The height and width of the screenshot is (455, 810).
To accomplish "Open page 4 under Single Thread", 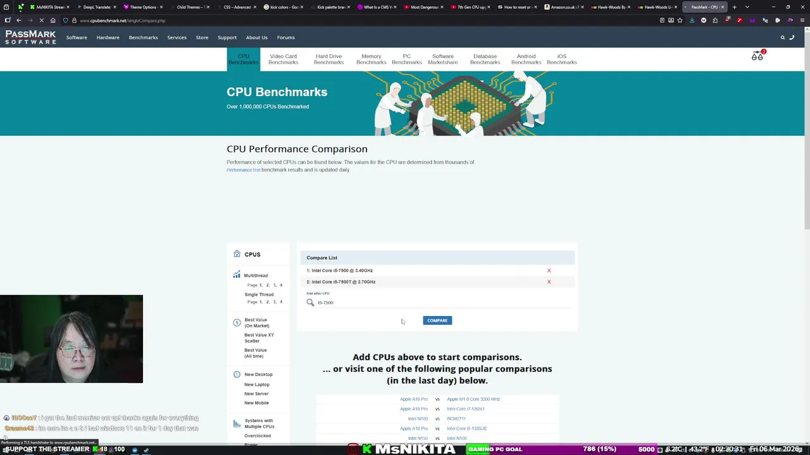I will [x=281, y=302].
